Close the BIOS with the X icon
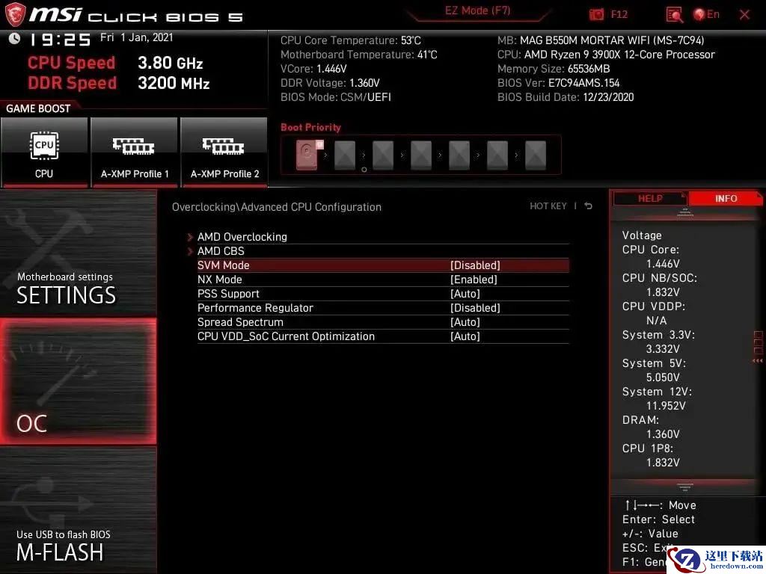 coord(744,15)
